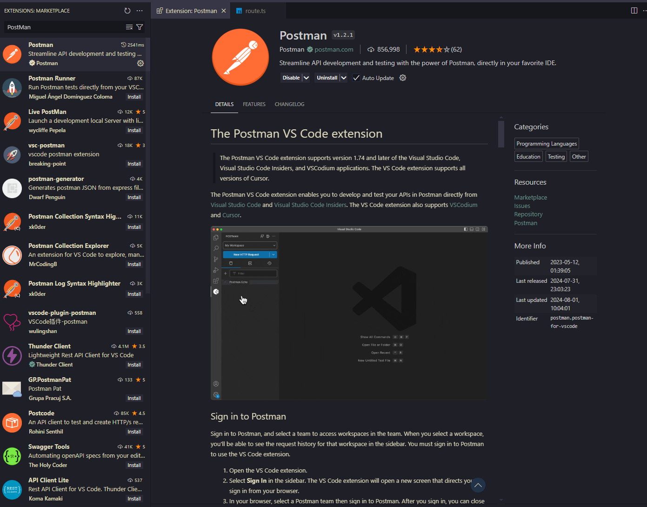Switch to the CHANGELOG tab
647x507 pixels.
pyautogui.click(x=289, y=104)
